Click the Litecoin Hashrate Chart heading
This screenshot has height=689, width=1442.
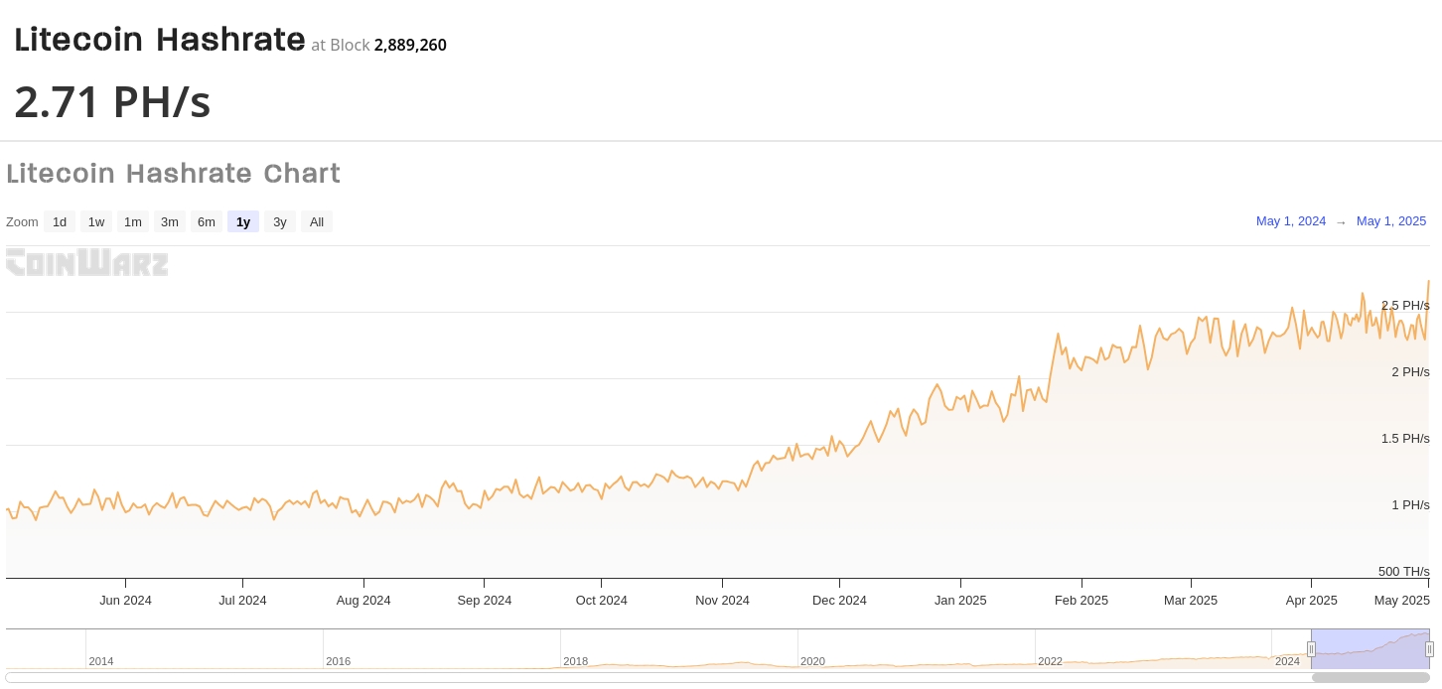pyautogui.click(x=173, y=174)
